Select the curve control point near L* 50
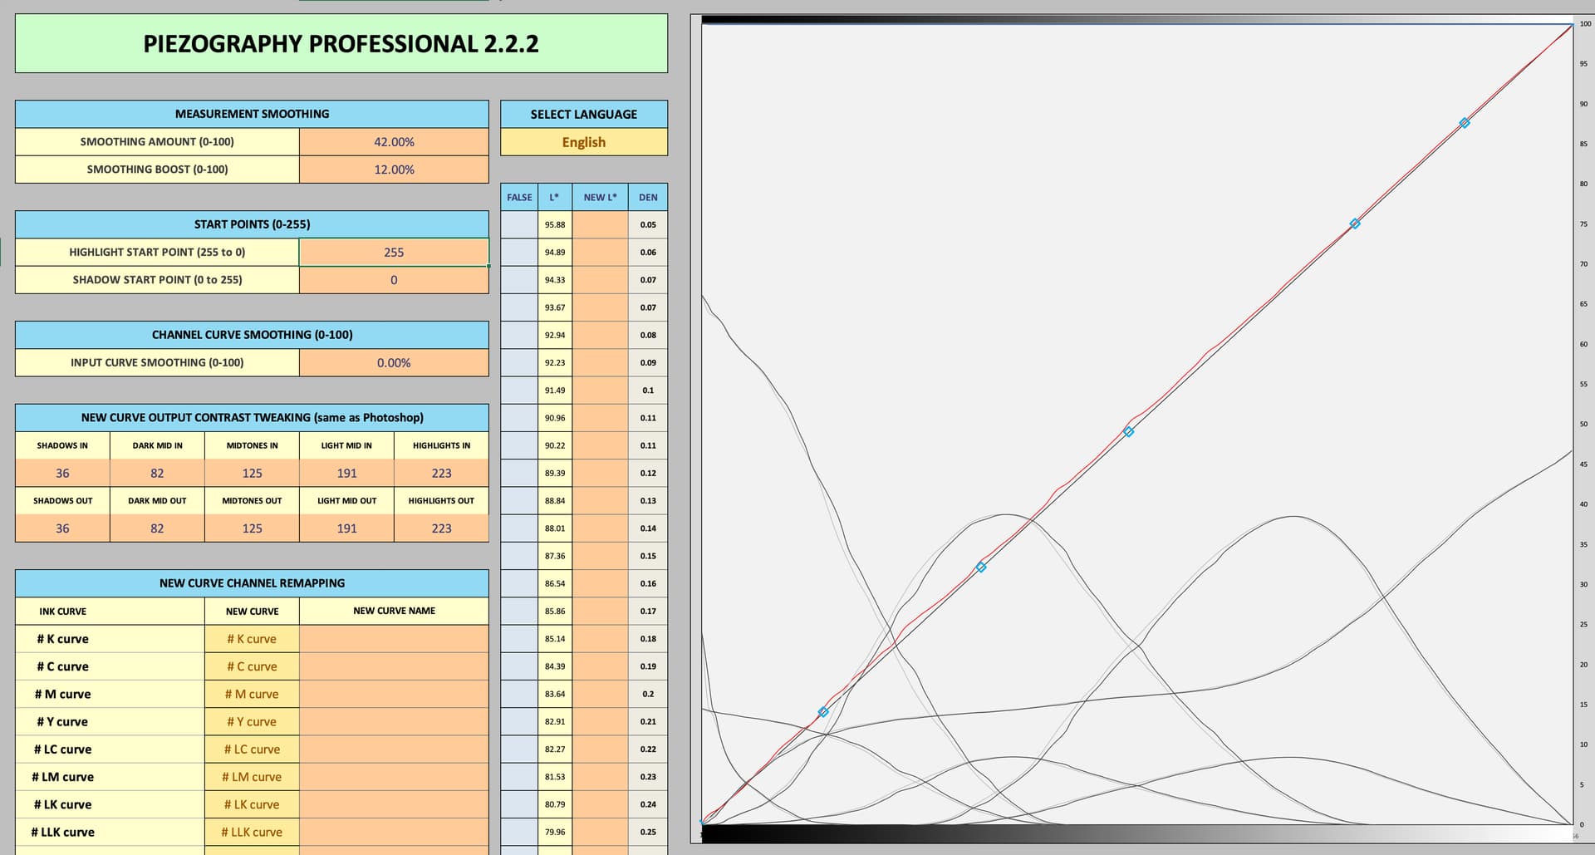 coord(1128,431)
